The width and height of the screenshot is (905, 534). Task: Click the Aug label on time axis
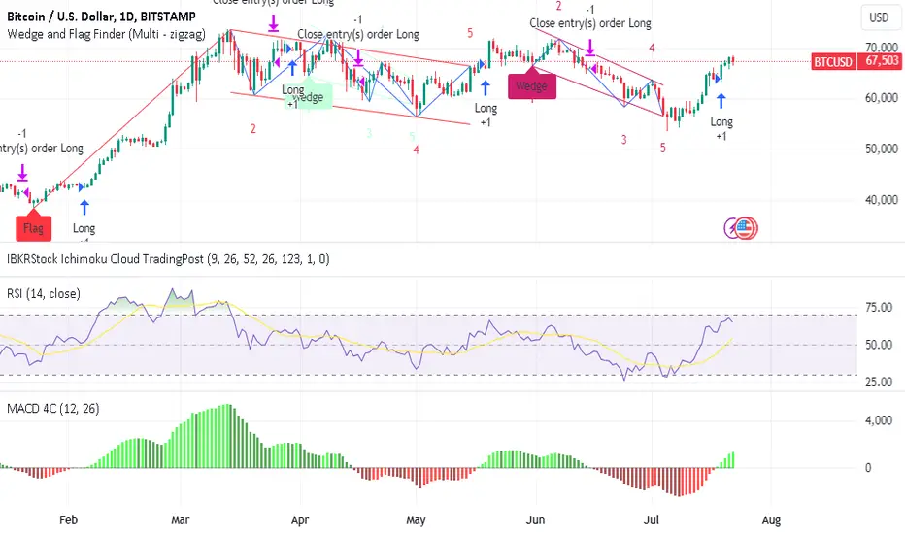pos(771,520)
